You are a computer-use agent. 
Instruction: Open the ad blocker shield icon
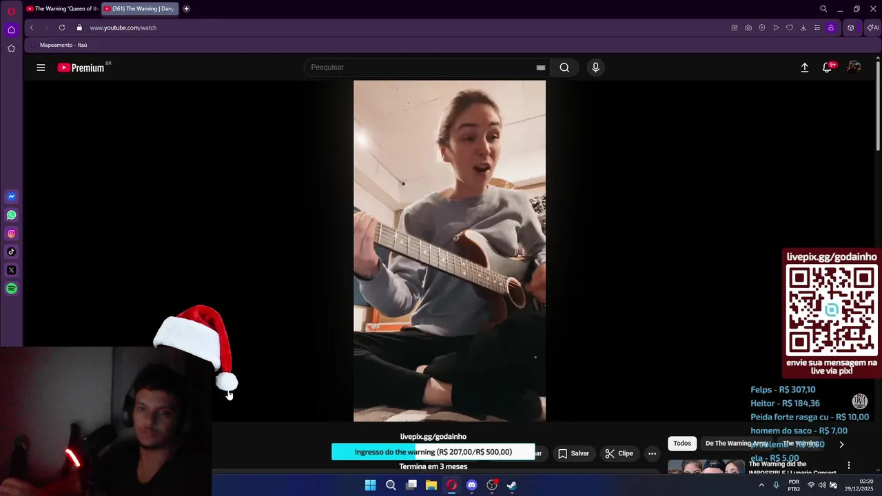(762, 28)
